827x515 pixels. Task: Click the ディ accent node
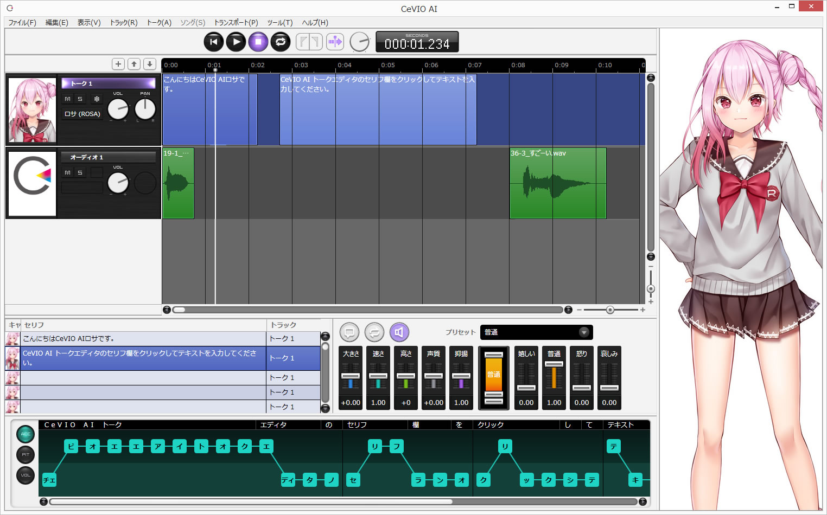tap(288, 480)
